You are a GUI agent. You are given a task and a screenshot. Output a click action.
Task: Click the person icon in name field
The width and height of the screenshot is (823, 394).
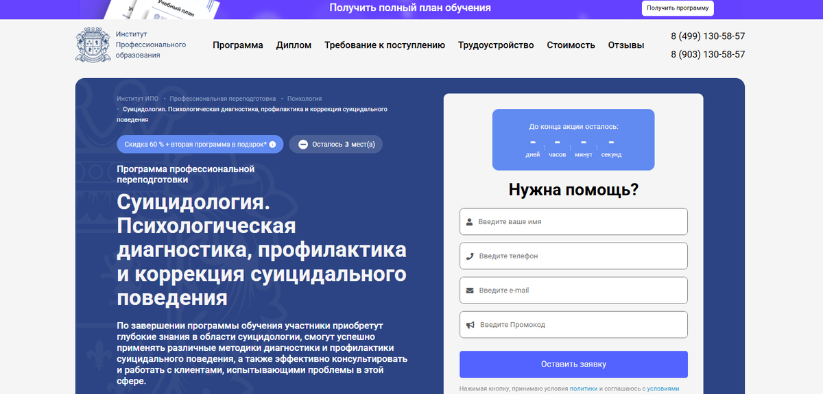coord(470,222)
